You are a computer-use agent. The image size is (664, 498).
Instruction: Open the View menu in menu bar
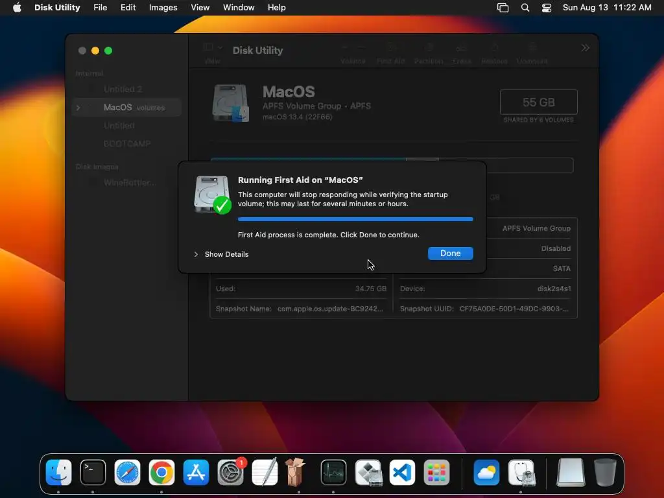[x=200, y=8]
